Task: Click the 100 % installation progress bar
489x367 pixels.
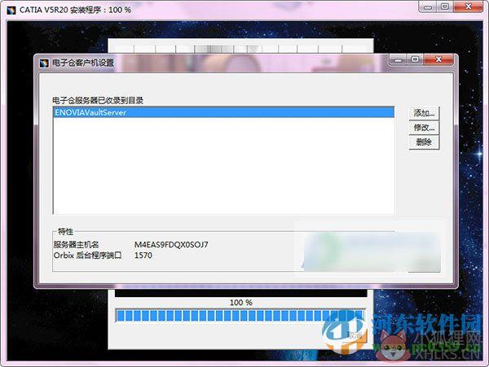Action: pyautogui.click(x=240, y=316)
